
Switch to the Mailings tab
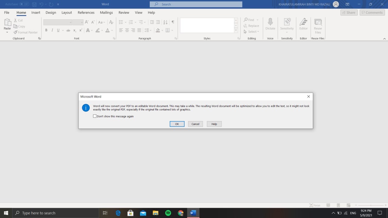coord(106,12)
